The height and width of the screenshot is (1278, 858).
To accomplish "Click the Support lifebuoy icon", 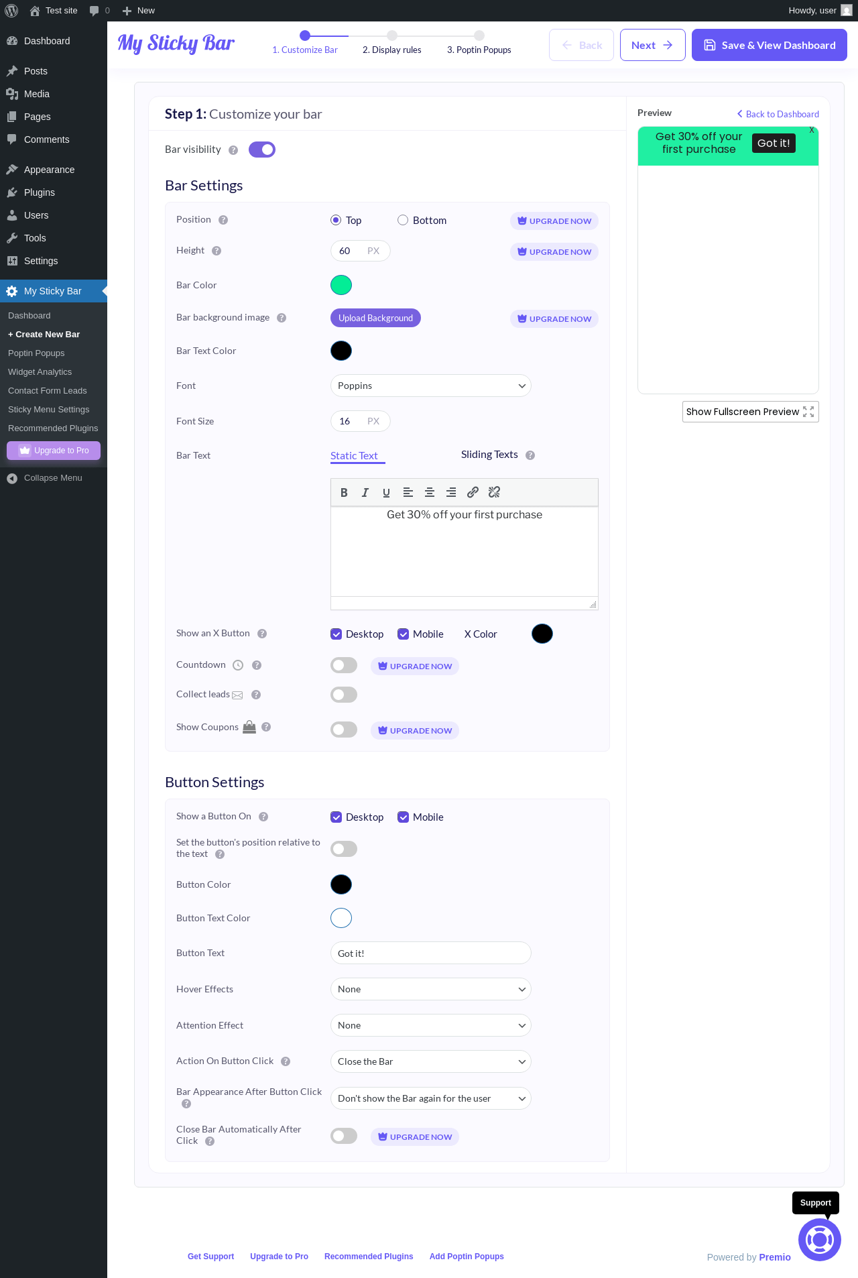I will pyautogui.click(x=819, y=1240).
